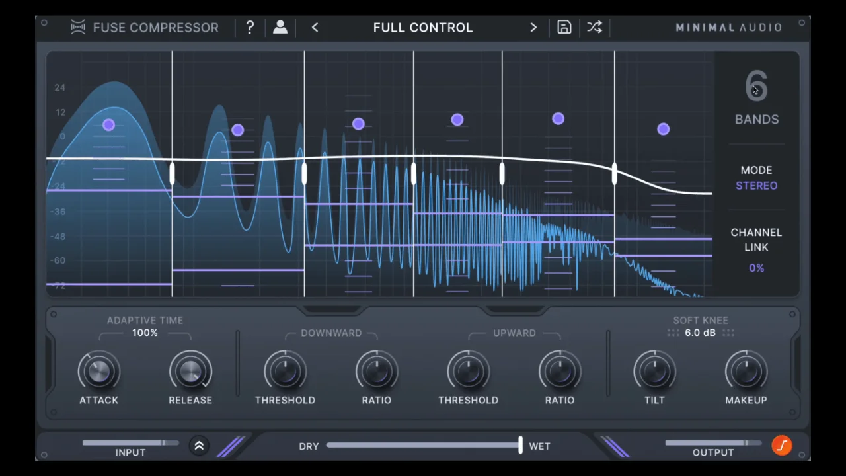The height and width of the screenshot is (476, 846).
Task: Click the Adaptive Time 100% value
Action: 145,333
